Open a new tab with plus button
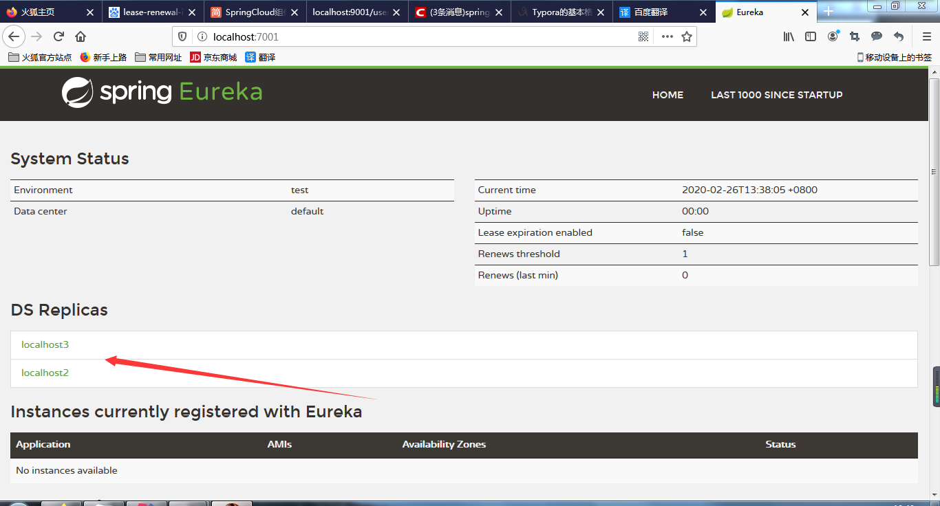This screenshot has height=506, width=940. [829, 12]
